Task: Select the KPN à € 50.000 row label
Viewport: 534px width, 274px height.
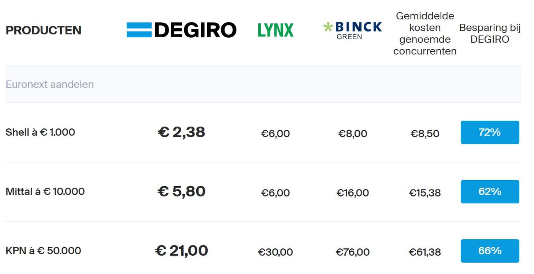Action: pos(43,251)
